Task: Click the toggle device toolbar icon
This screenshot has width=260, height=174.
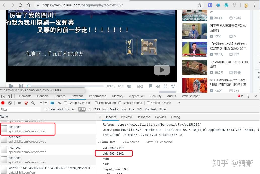Action: coord(9,96)
